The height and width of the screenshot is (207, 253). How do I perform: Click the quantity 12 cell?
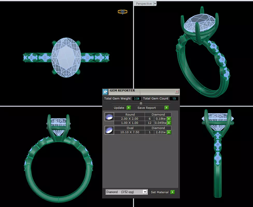click(x=150, y=123)
